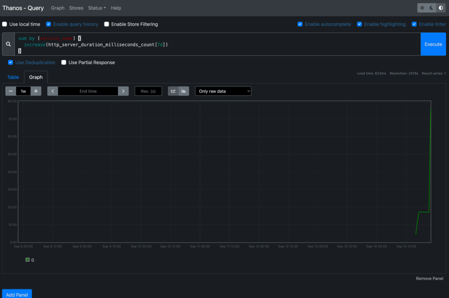Move the end time forward with the right chevron
Viewport: 449px width, 298px height.
(123, 91)
